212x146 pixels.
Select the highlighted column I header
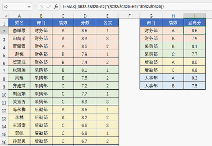point(194,16)
